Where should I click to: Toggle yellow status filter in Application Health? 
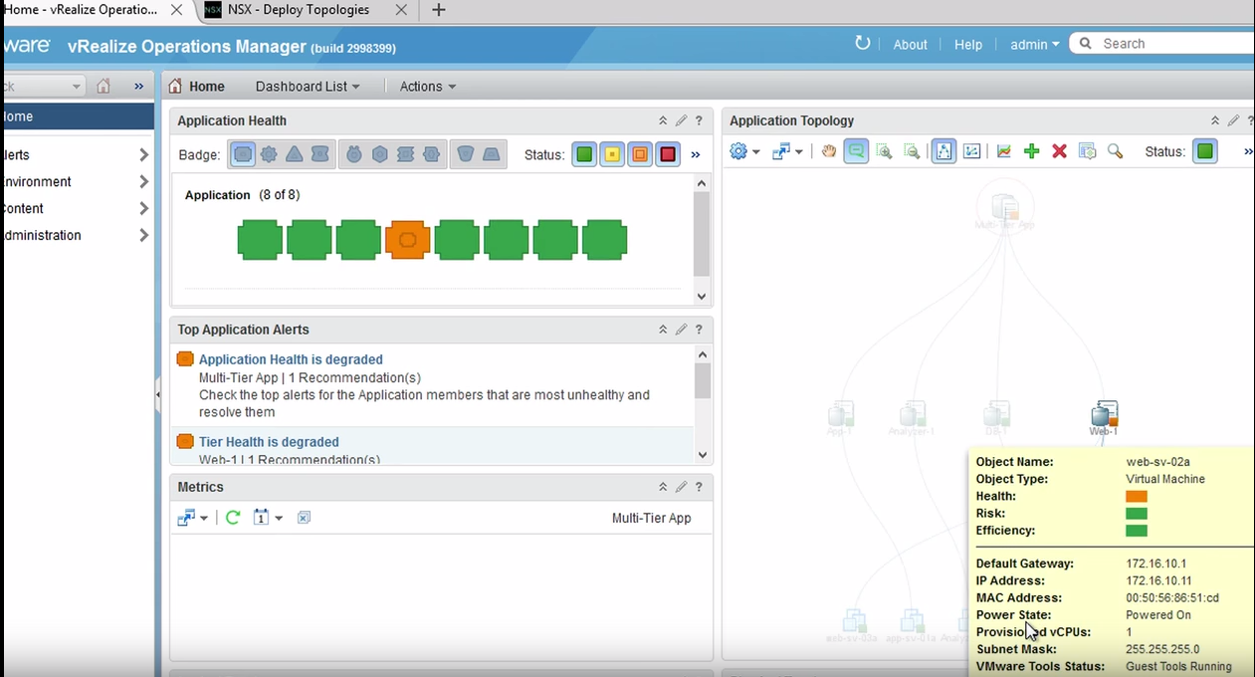click(612, 154)
